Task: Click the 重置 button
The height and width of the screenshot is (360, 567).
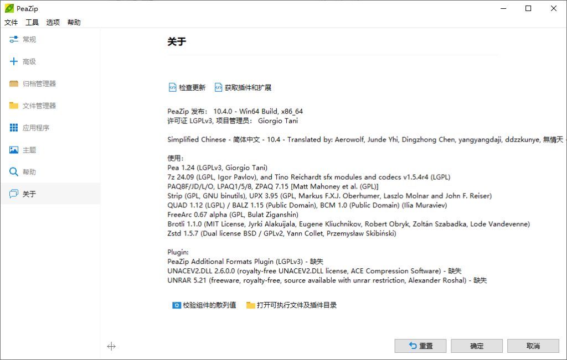Action: pyautogui.click(x=420, y=346)
